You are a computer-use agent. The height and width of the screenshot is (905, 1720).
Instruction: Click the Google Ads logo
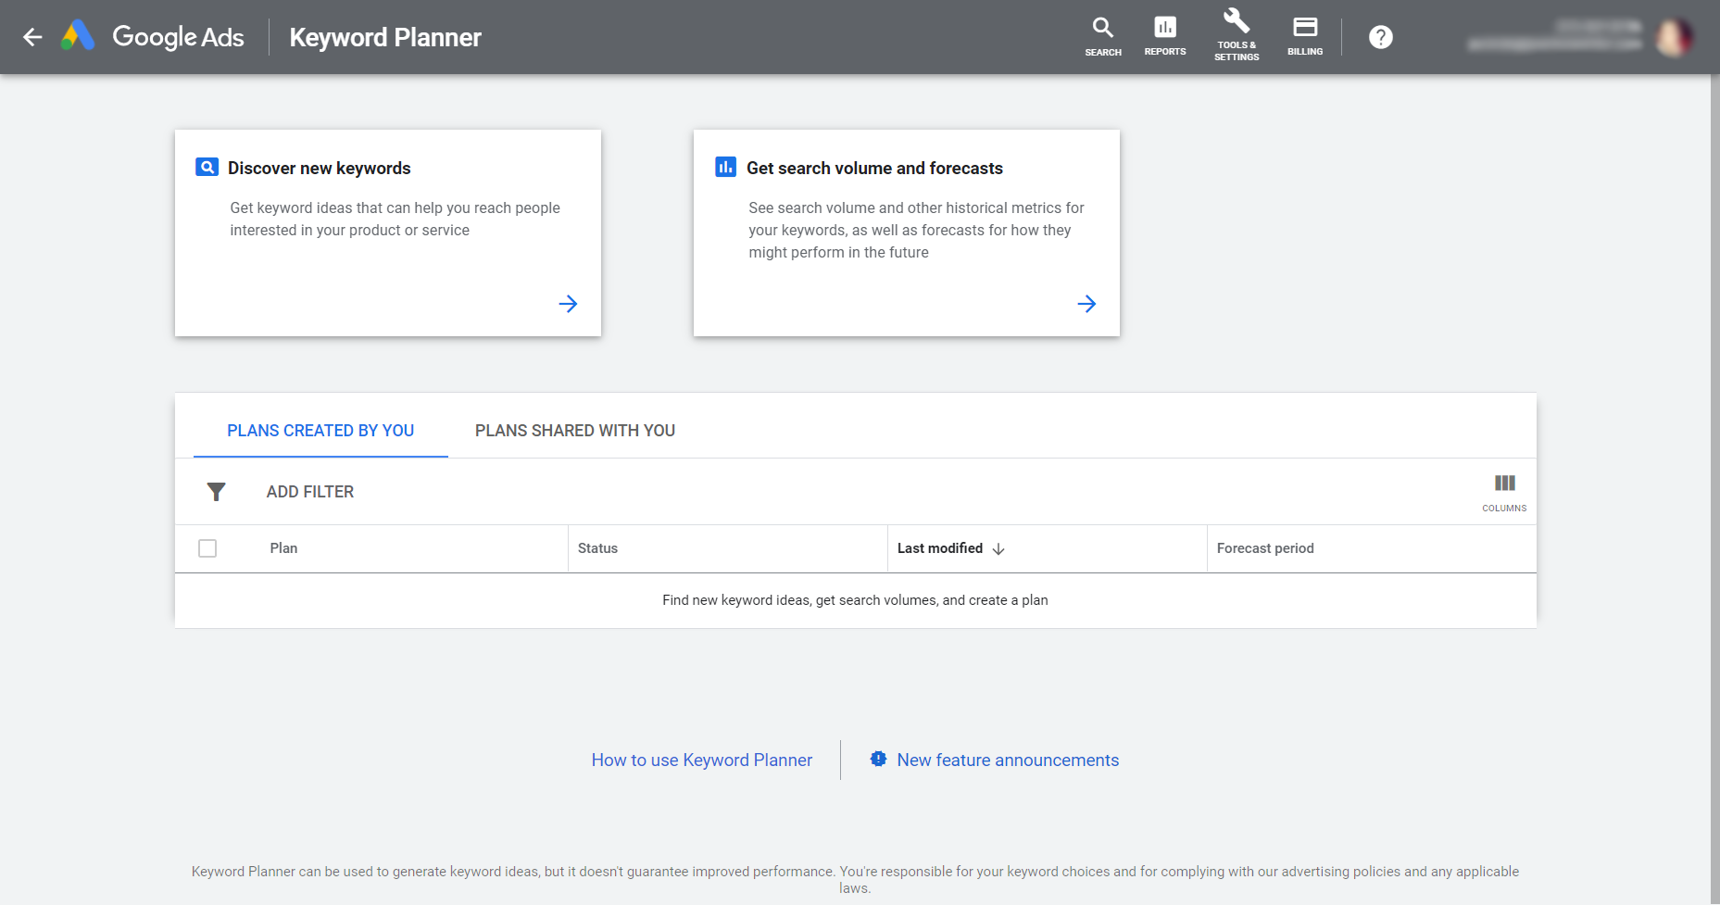tap(78, 36)
